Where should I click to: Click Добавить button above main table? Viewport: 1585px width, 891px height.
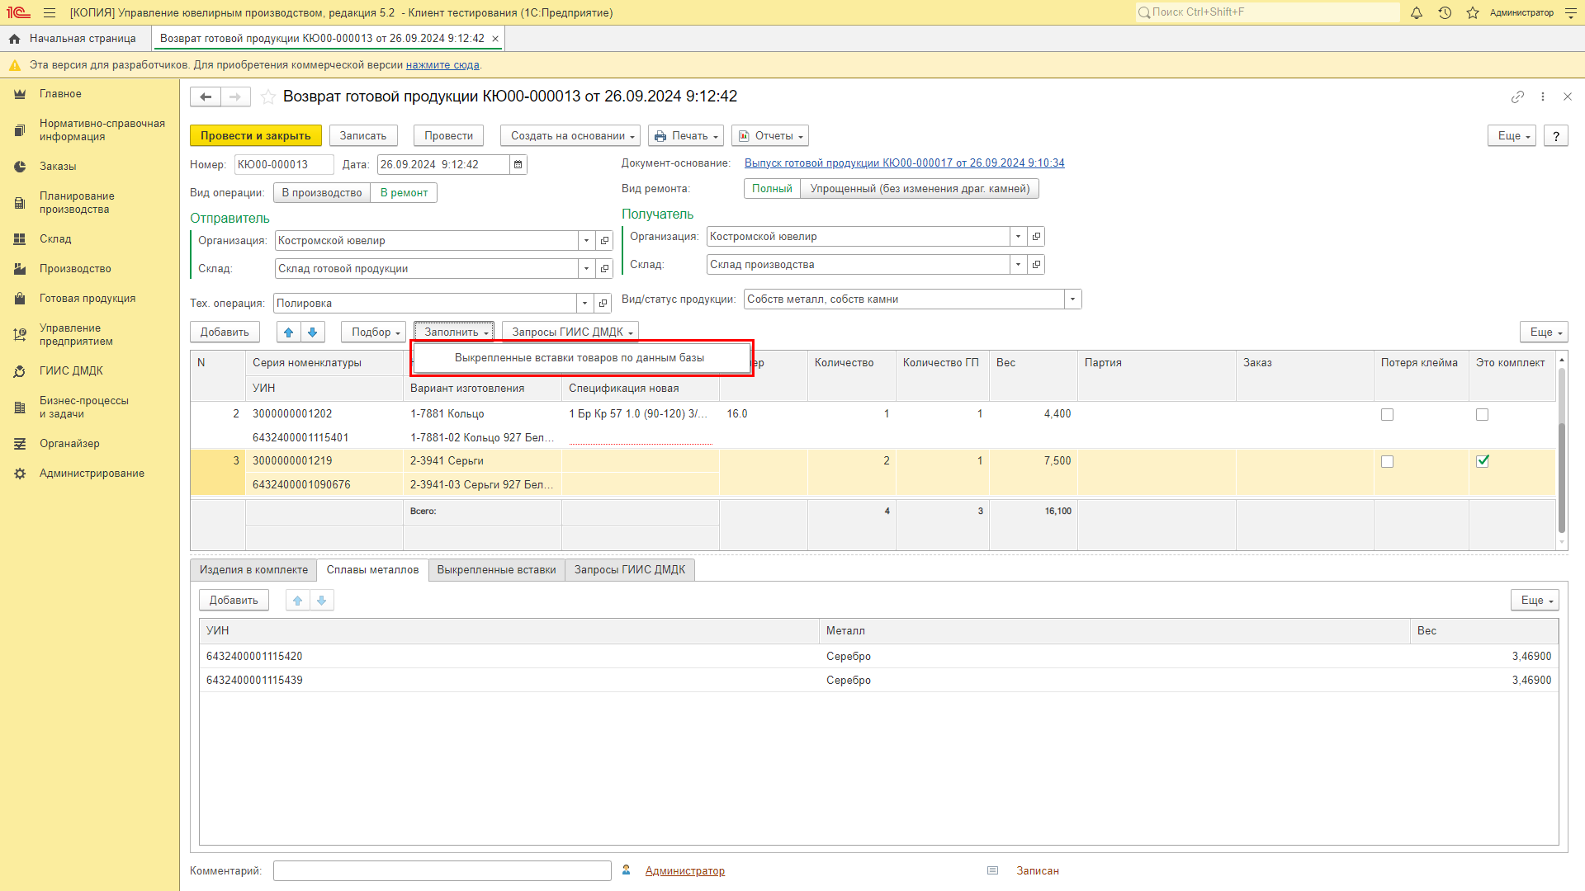225,332
